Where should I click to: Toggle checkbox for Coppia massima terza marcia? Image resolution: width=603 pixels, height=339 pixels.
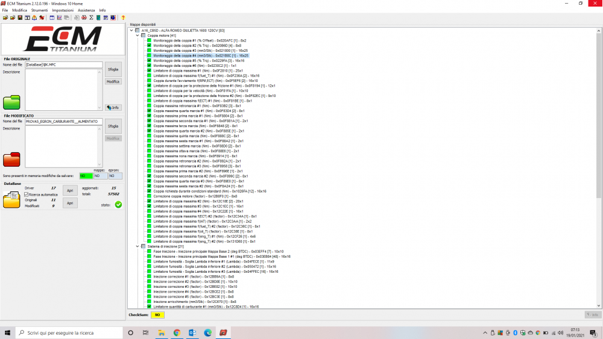coord(149,126)
